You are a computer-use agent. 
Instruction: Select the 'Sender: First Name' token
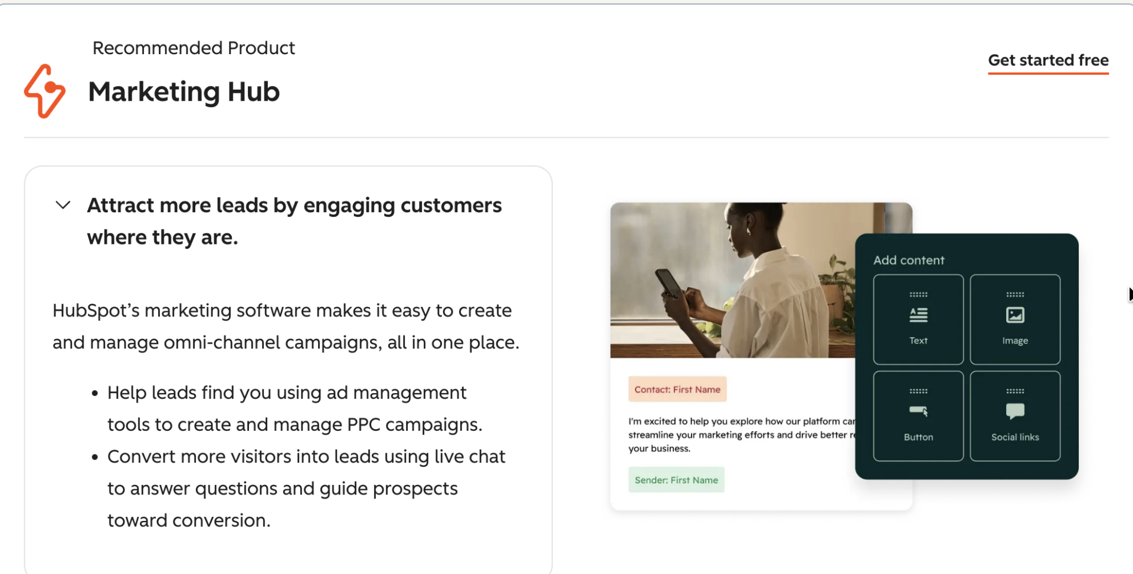pos(676,480)
